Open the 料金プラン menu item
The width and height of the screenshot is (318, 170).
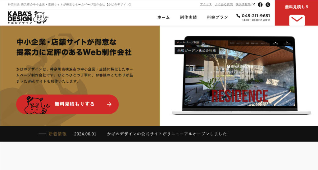coord(217,17)
